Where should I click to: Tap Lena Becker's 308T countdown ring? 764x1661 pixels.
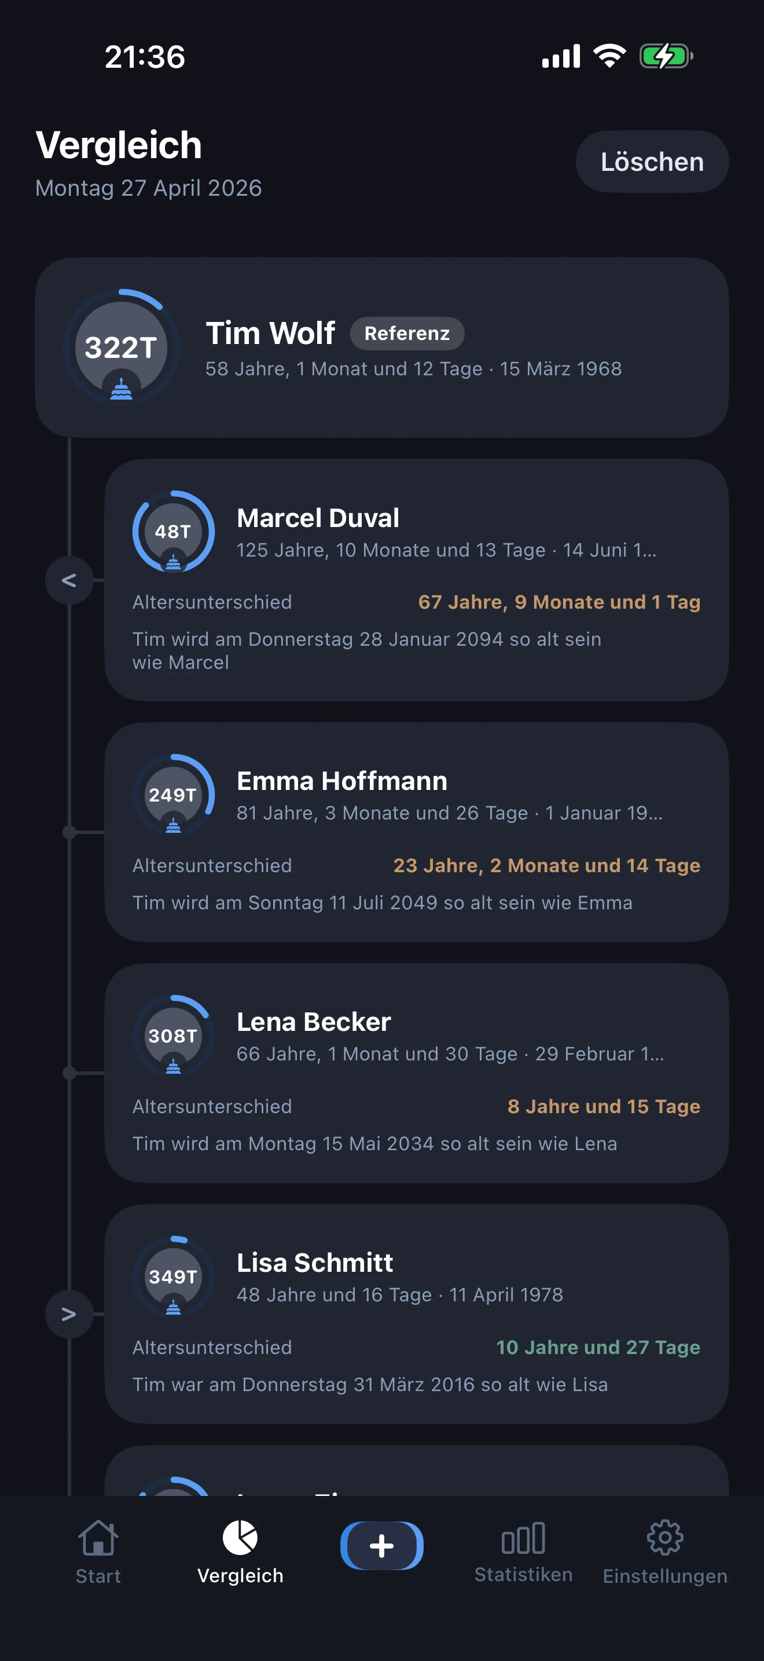pyautogui.click(x=173, y=1036)
